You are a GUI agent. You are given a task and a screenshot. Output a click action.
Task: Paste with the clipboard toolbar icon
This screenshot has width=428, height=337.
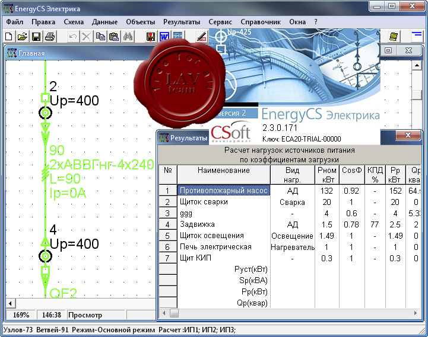(114, 36)
